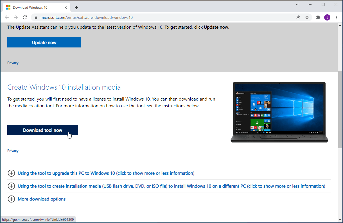Open the Extensions puzzle icon
This screenshot has width=343, height=223.
(x=318, y=17)
